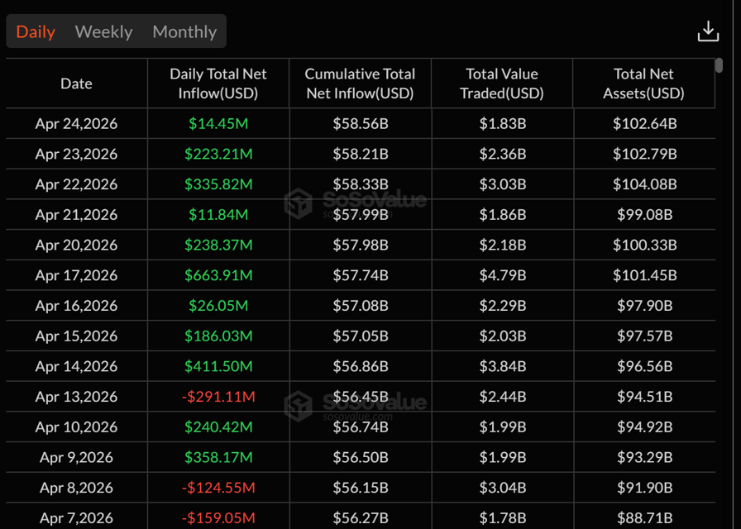Click the Total Value Traded header
741x529 pixels.
pos(502,83)
